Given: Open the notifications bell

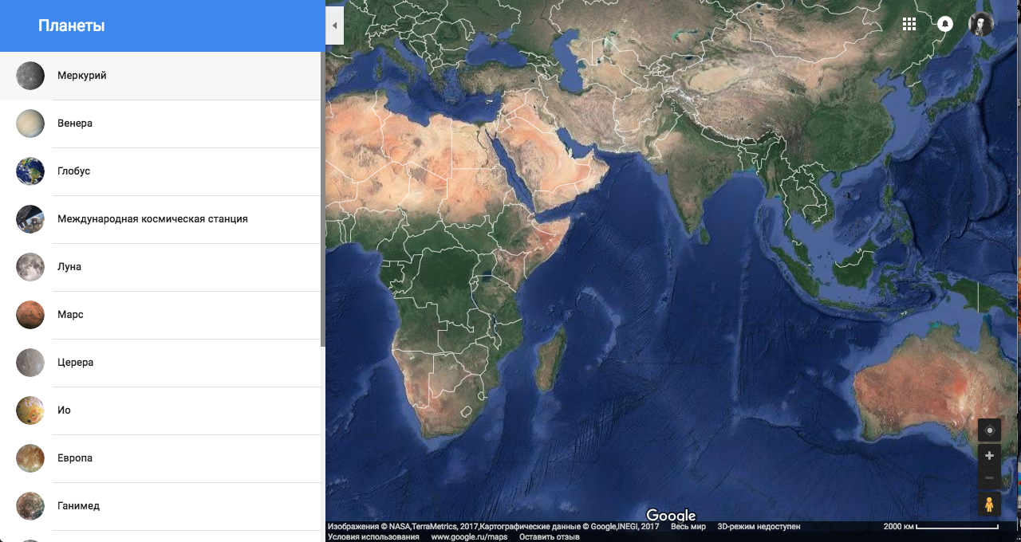Looking at the screenshot, I should (945, 24).
